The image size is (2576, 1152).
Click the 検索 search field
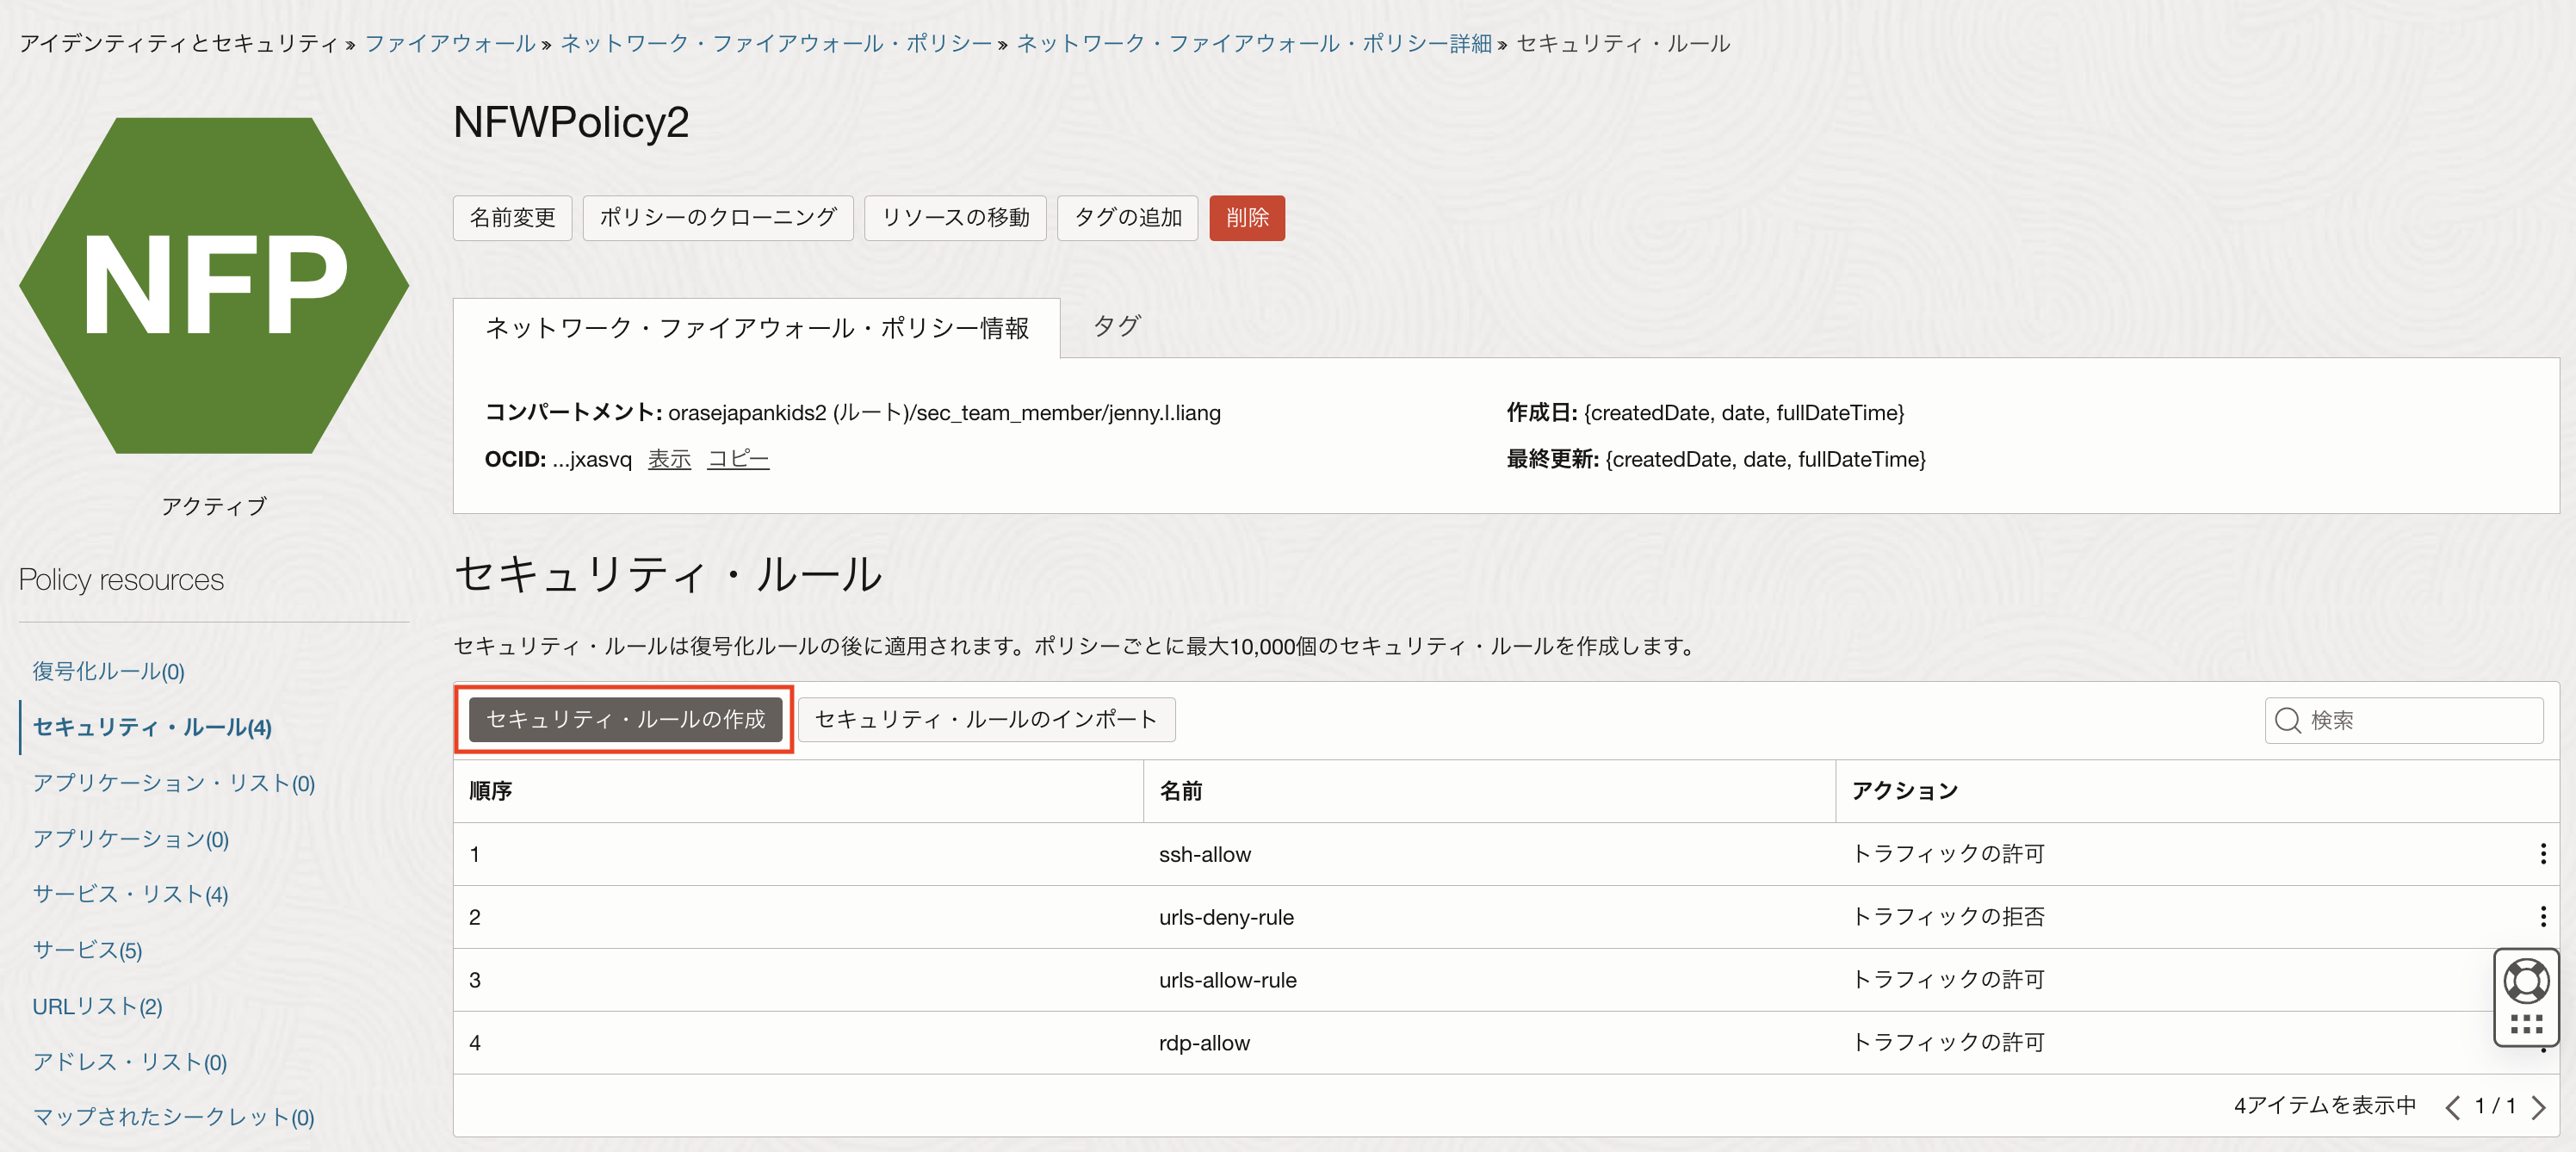2403,720
